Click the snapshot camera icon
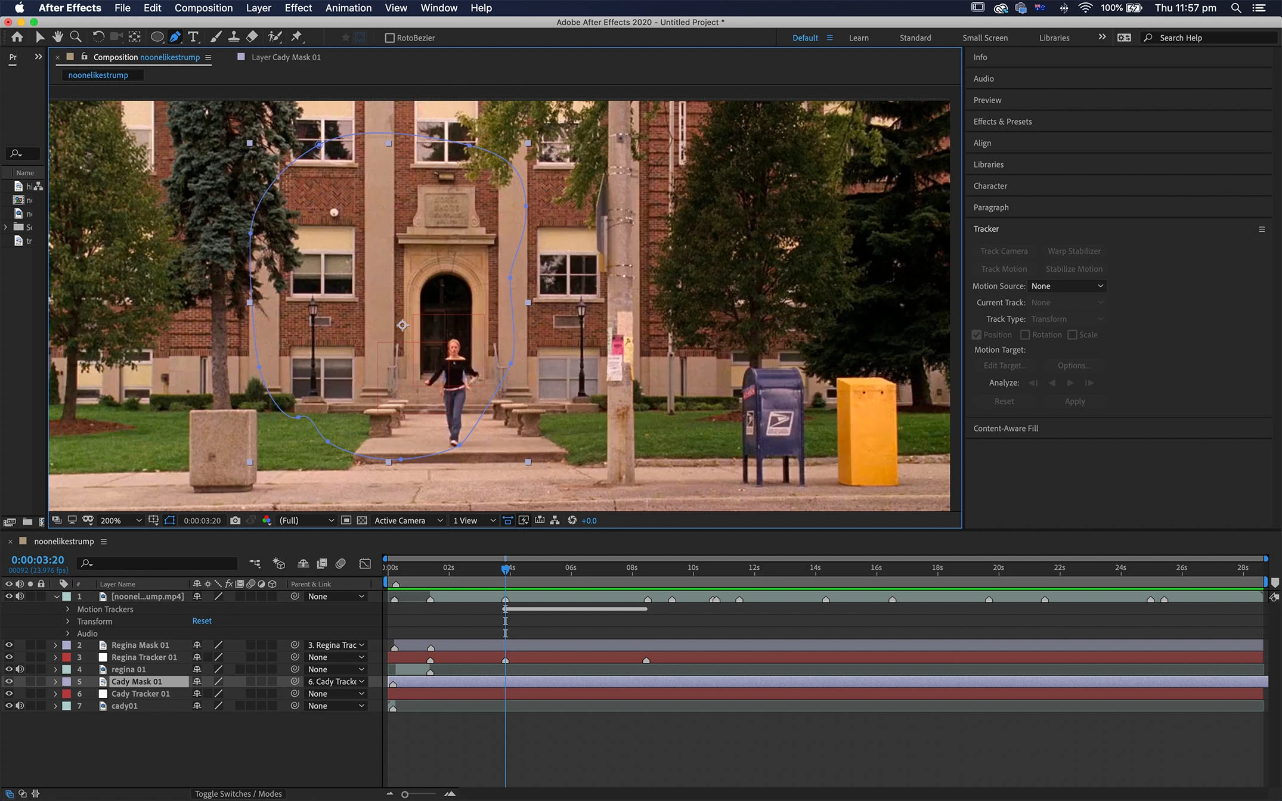Screen dimensions: 1282x801 point(236,520)
